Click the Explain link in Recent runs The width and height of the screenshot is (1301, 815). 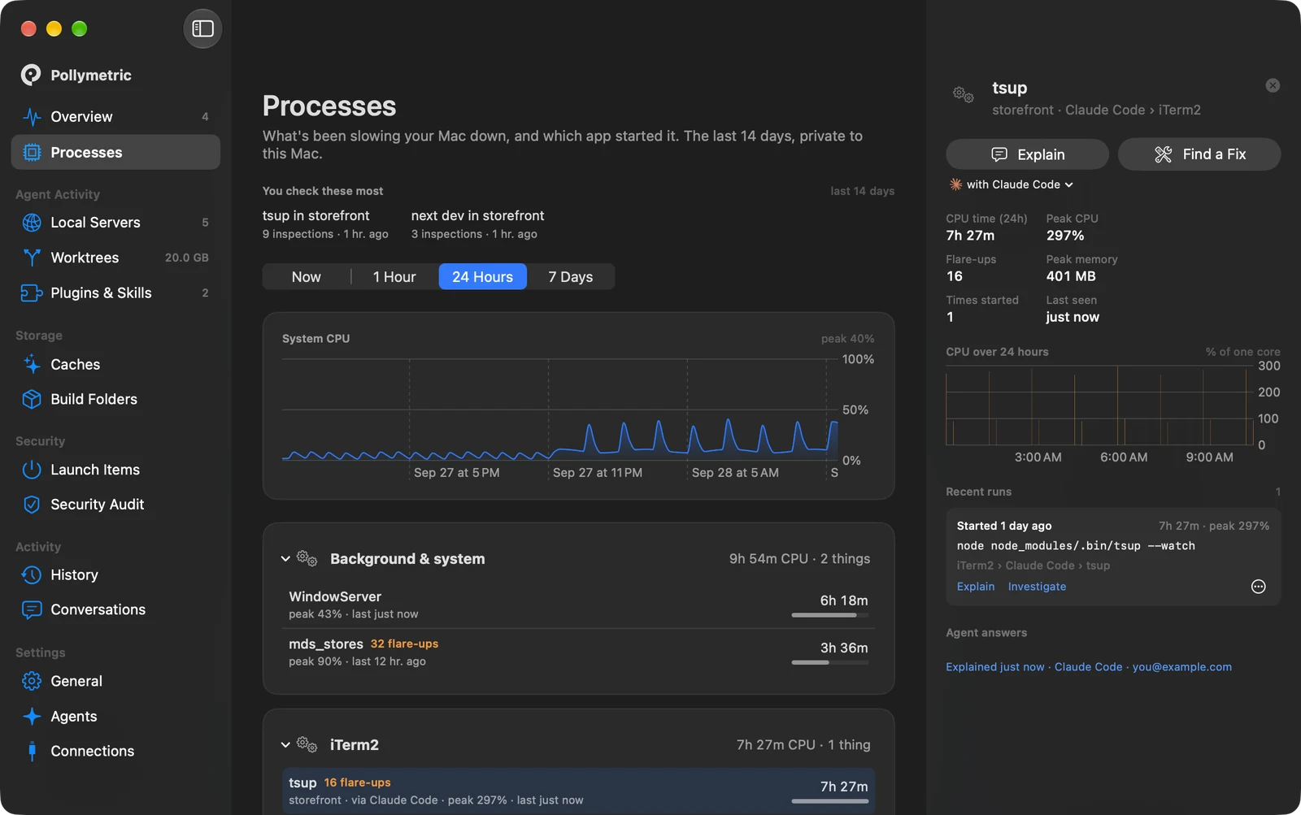click(x=976, y=587)
